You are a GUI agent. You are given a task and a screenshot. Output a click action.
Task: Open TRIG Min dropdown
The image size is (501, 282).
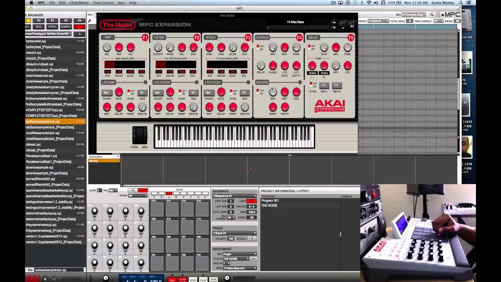click(x=113, y=190)
